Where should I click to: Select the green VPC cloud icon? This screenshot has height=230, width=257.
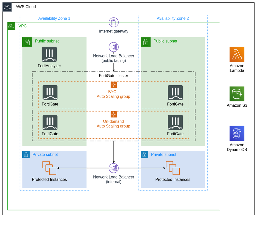pos(11,26)
